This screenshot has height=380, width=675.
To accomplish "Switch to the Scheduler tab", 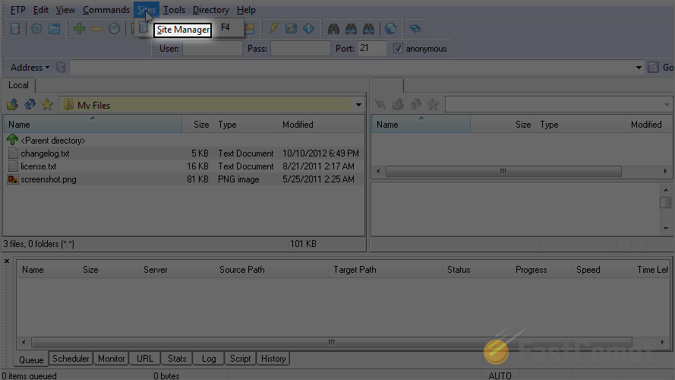I will [71, 359].
